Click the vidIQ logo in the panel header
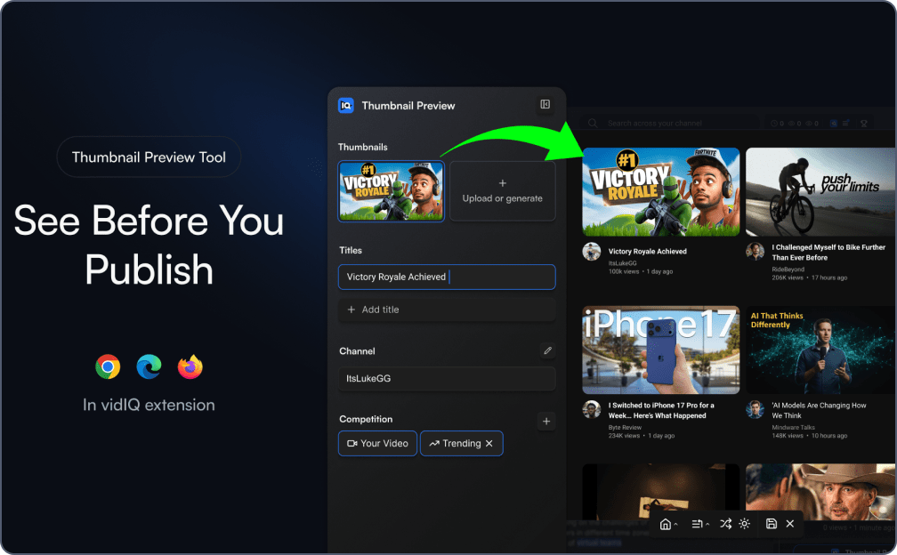This screenshot has width=897, height=555. click(347, 105)
